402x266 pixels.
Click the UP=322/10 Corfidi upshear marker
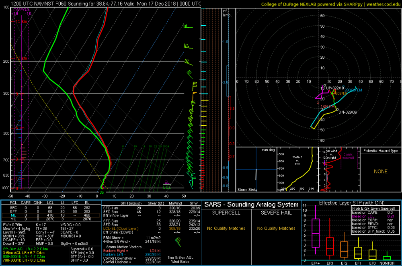point(335,88)
